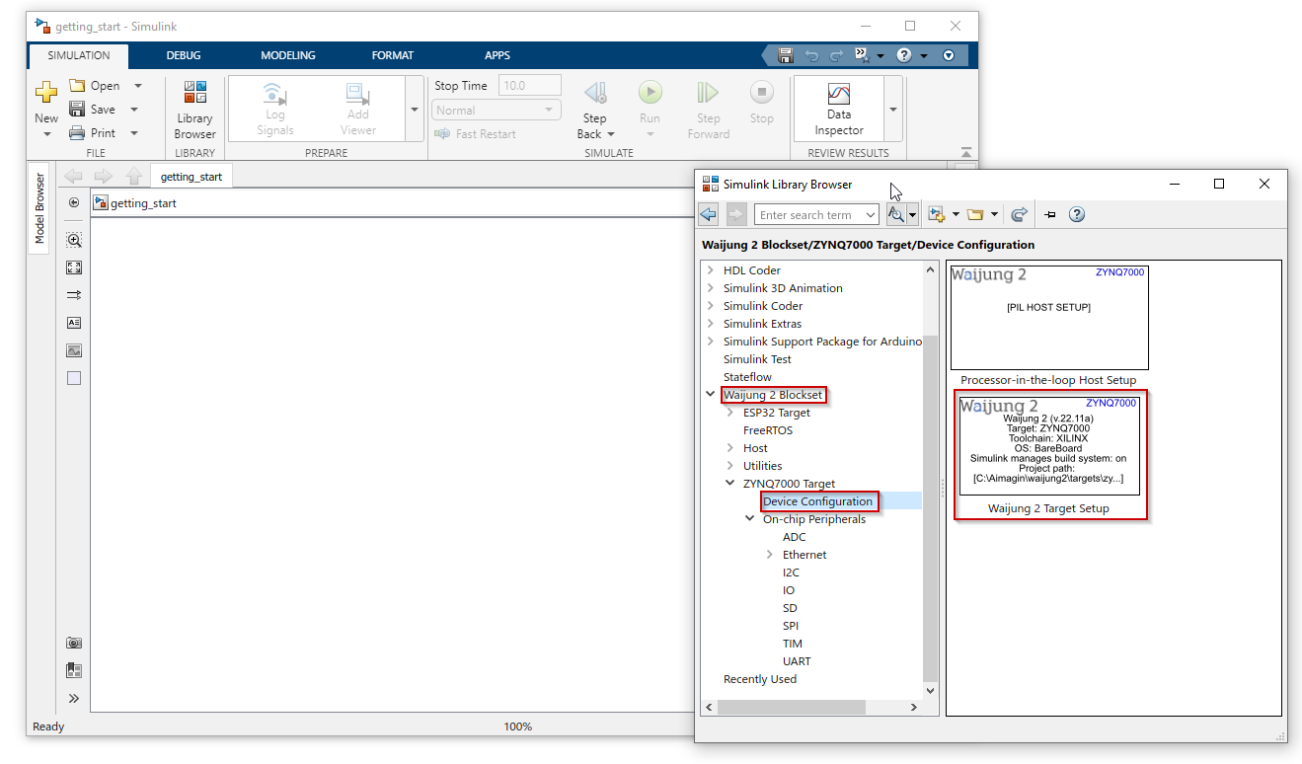Collapse the ribbon with the minimize toolstrip arrow
Screen dimensions: 1302x764
click(966, 152)
